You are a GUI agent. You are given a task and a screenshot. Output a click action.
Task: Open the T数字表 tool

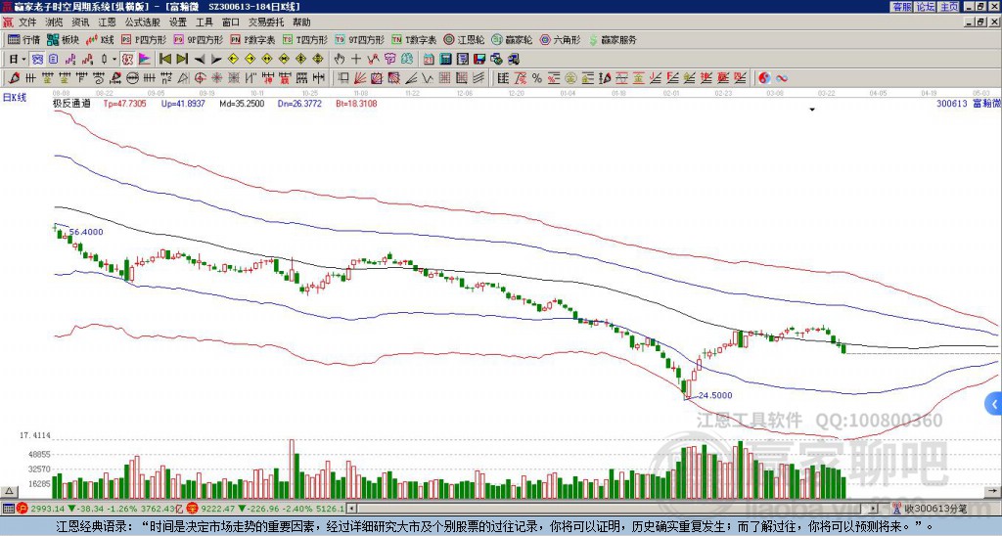(x=414, y=39)
